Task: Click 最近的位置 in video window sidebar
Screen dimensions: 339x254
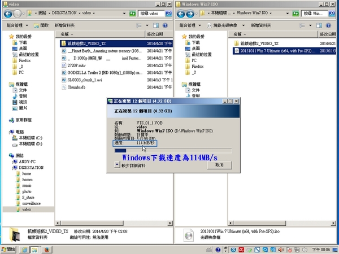Action: (x=26, y=54)
